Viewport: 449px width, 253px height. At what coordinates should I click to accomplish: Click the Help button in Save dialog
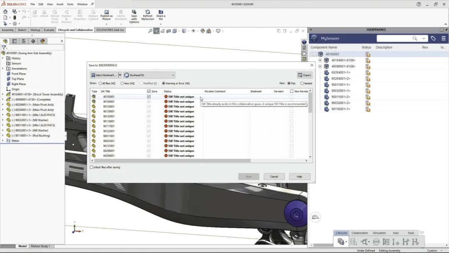coord(299,176)
